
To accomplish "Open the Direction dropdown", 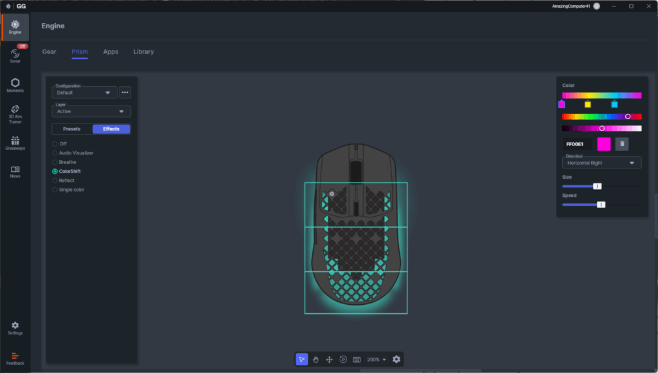I will (601, 163).
